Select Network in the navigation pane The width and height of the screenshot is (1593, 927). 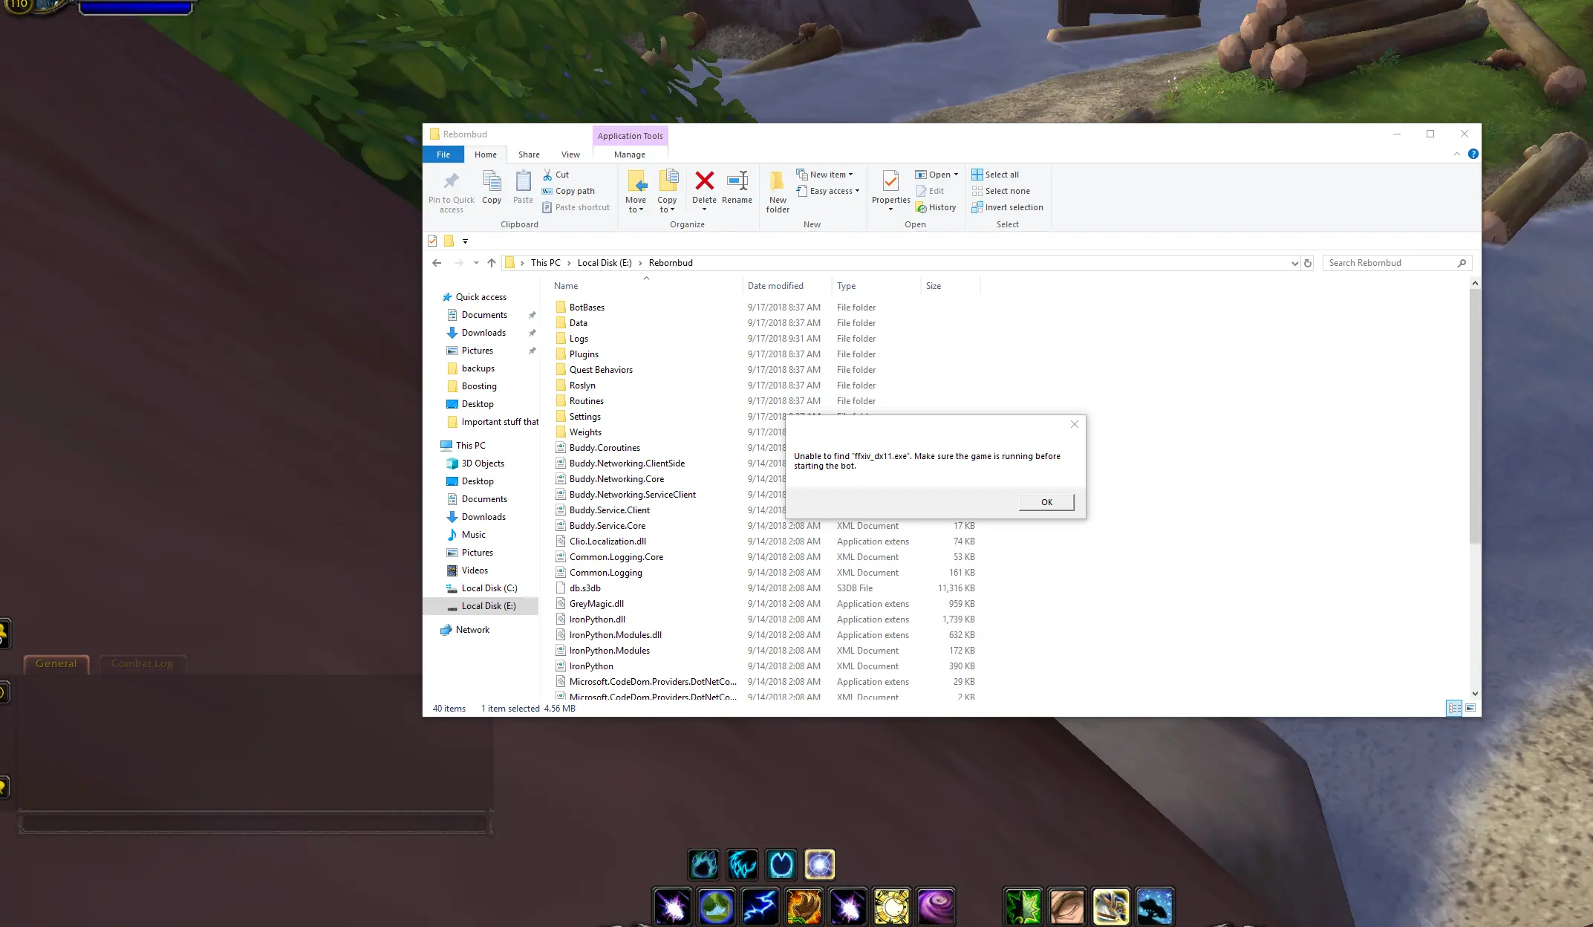point(472,630)
